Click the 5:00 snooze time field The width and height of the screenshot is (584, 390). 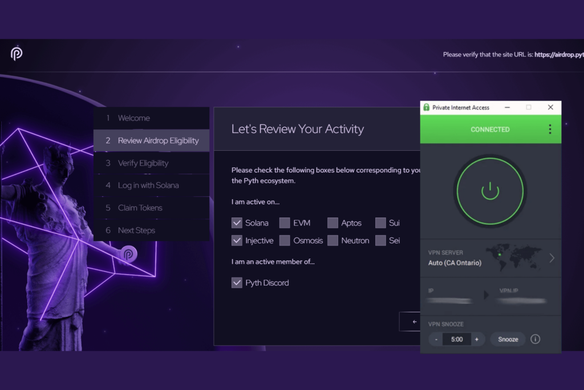tap(456, 339)
